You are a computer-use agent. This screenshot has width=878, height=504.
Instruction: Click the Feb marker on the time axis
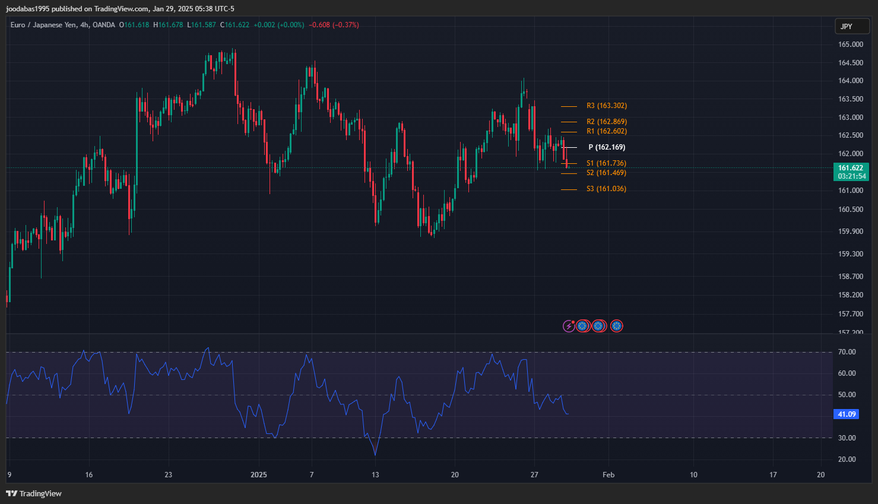[608, 475]
